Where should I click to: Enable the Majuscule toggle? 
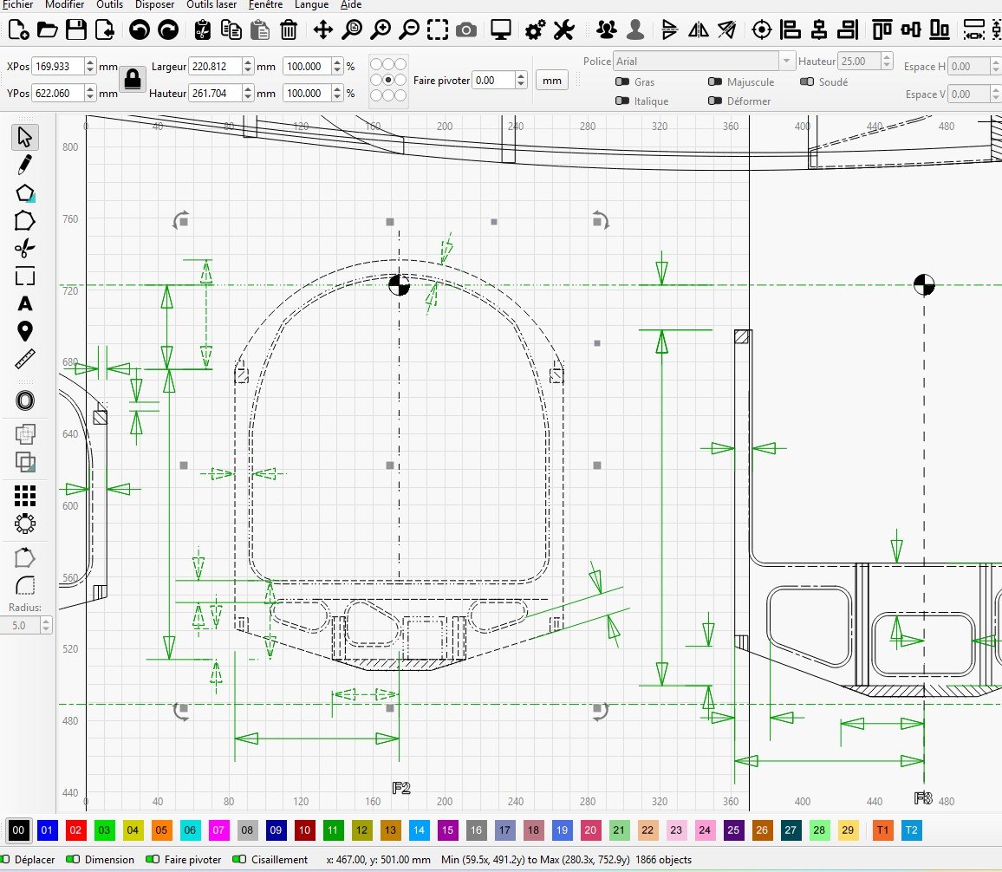pos(715,82)
